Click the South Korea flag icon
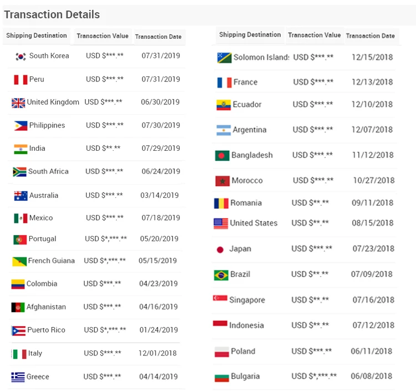The width and height of the screenshot is (416, 392). point(21,56)
